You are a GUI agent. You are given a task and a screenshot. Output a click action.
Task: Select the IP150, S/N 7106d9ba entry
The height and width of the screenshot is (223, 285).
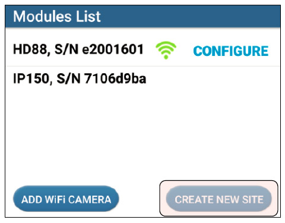tap(142, 78)
